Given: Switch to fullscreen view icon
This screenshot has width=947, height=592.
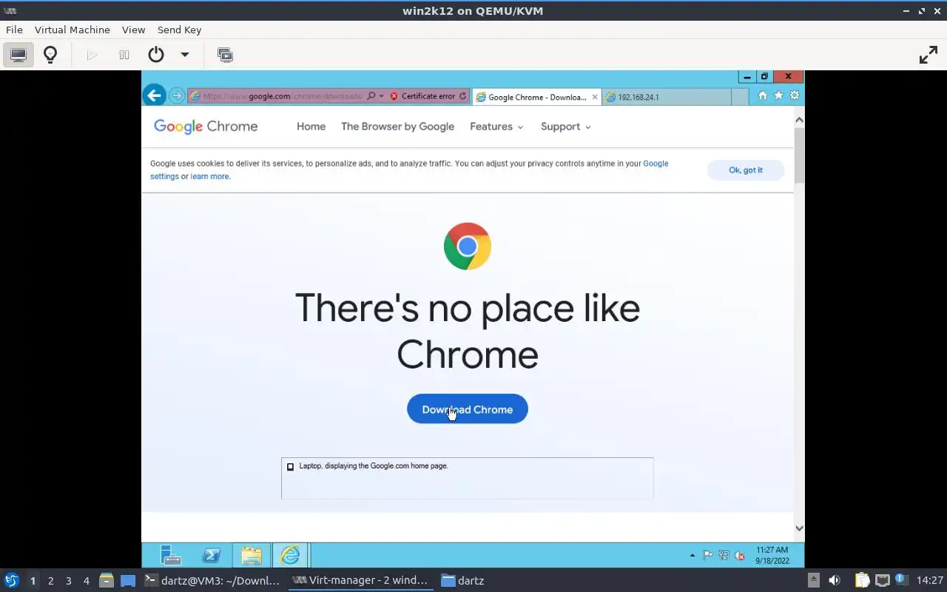Looking at the screenshot, I should coord(928,55).
